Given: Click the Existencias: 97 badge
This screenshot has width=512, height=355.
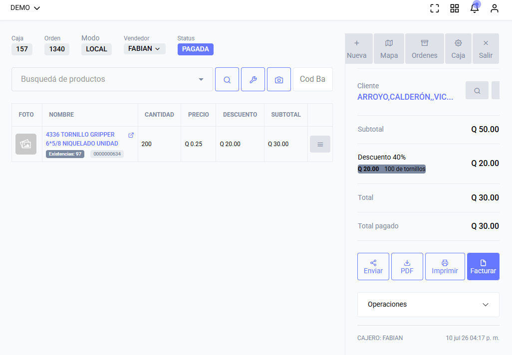Looking at the screenshot, I should point(65,154).
